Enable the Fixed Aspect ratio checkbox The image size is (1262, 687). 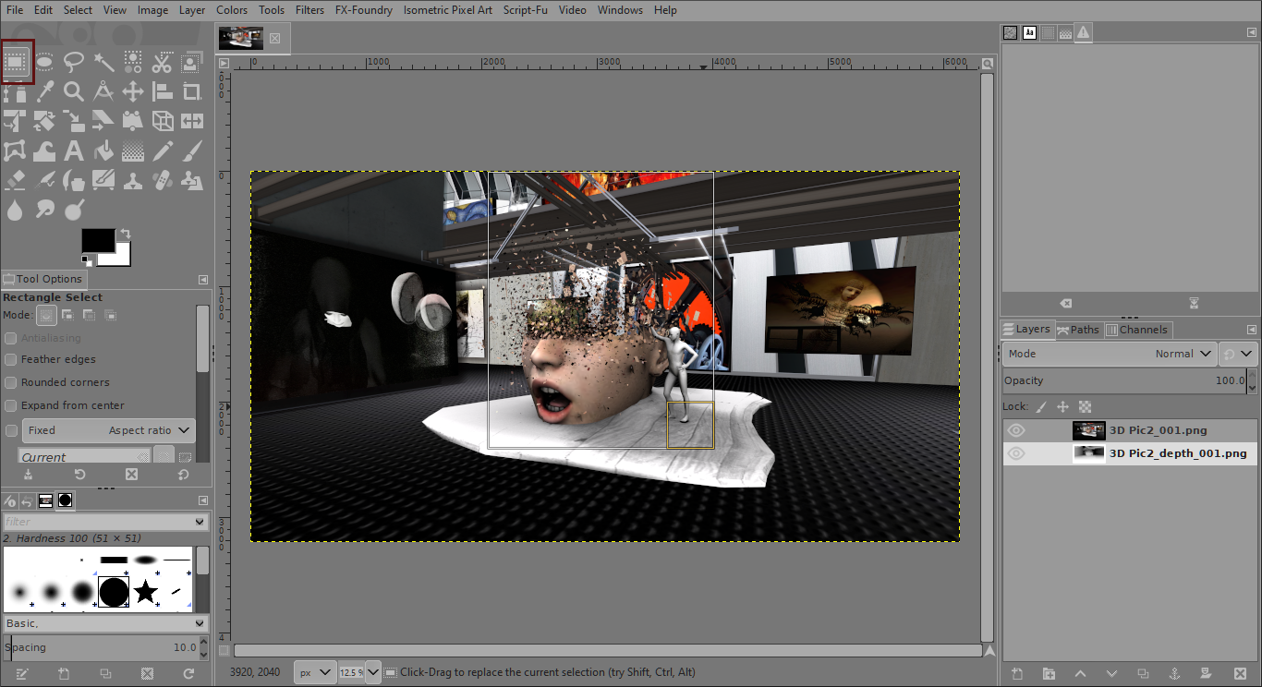click(11, 430)
